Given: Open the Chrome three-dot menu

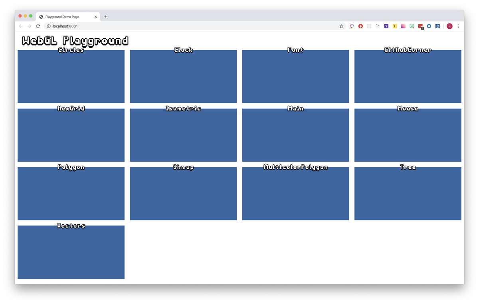Looking at the screenshot, I should coord(458,26).
